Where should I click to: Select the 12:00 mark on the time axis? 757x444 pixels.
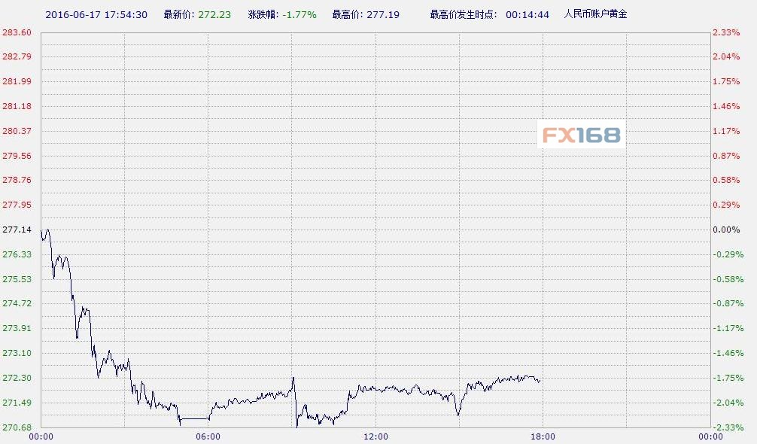coord(376,435)
